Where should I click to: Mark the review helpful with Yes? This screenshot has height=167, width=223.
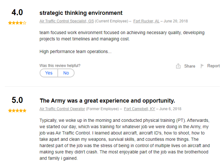(x=49, y=73)
